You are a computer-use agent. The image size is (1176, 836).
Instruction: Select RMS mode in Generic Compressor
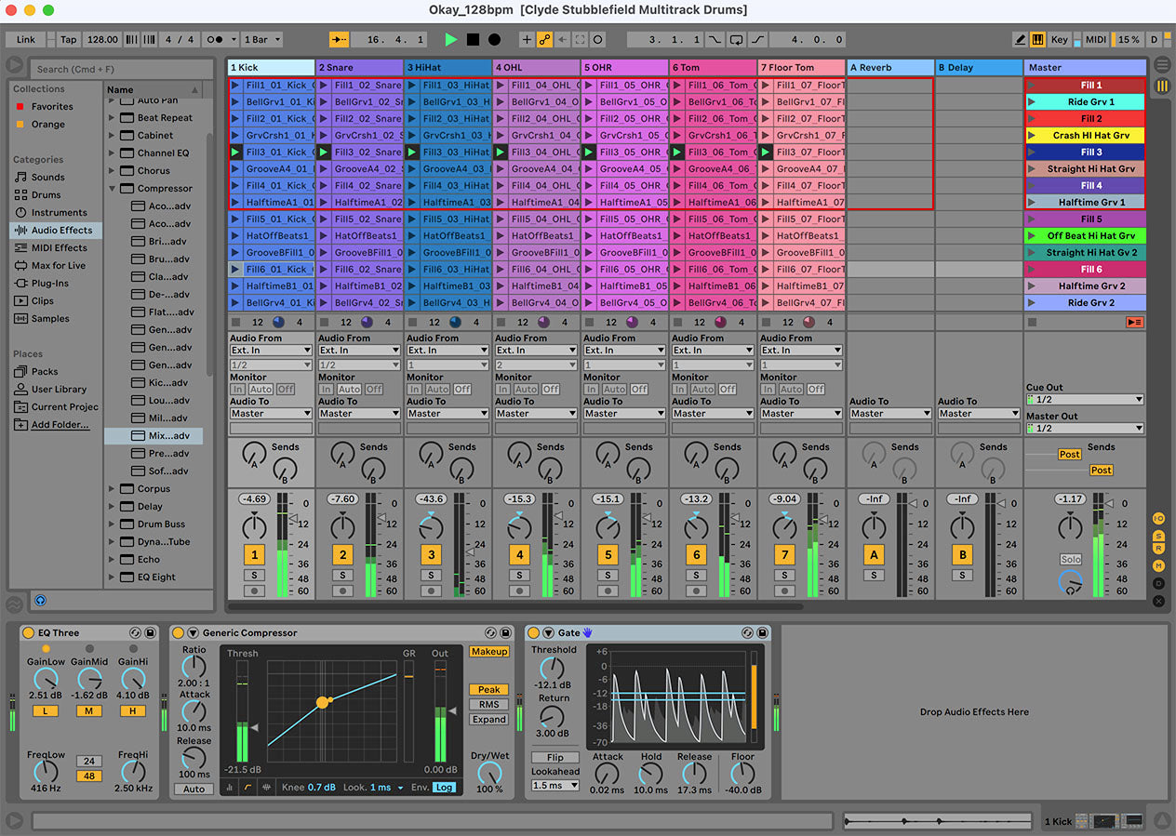point(489,705)
